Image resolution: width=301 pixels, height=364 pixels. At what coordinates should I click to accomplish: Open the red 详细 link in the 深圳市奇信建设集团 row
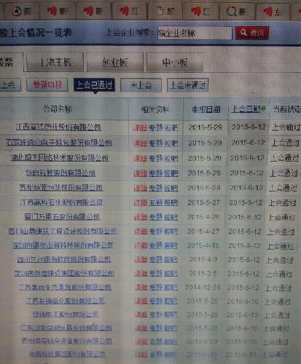[141, 274]
